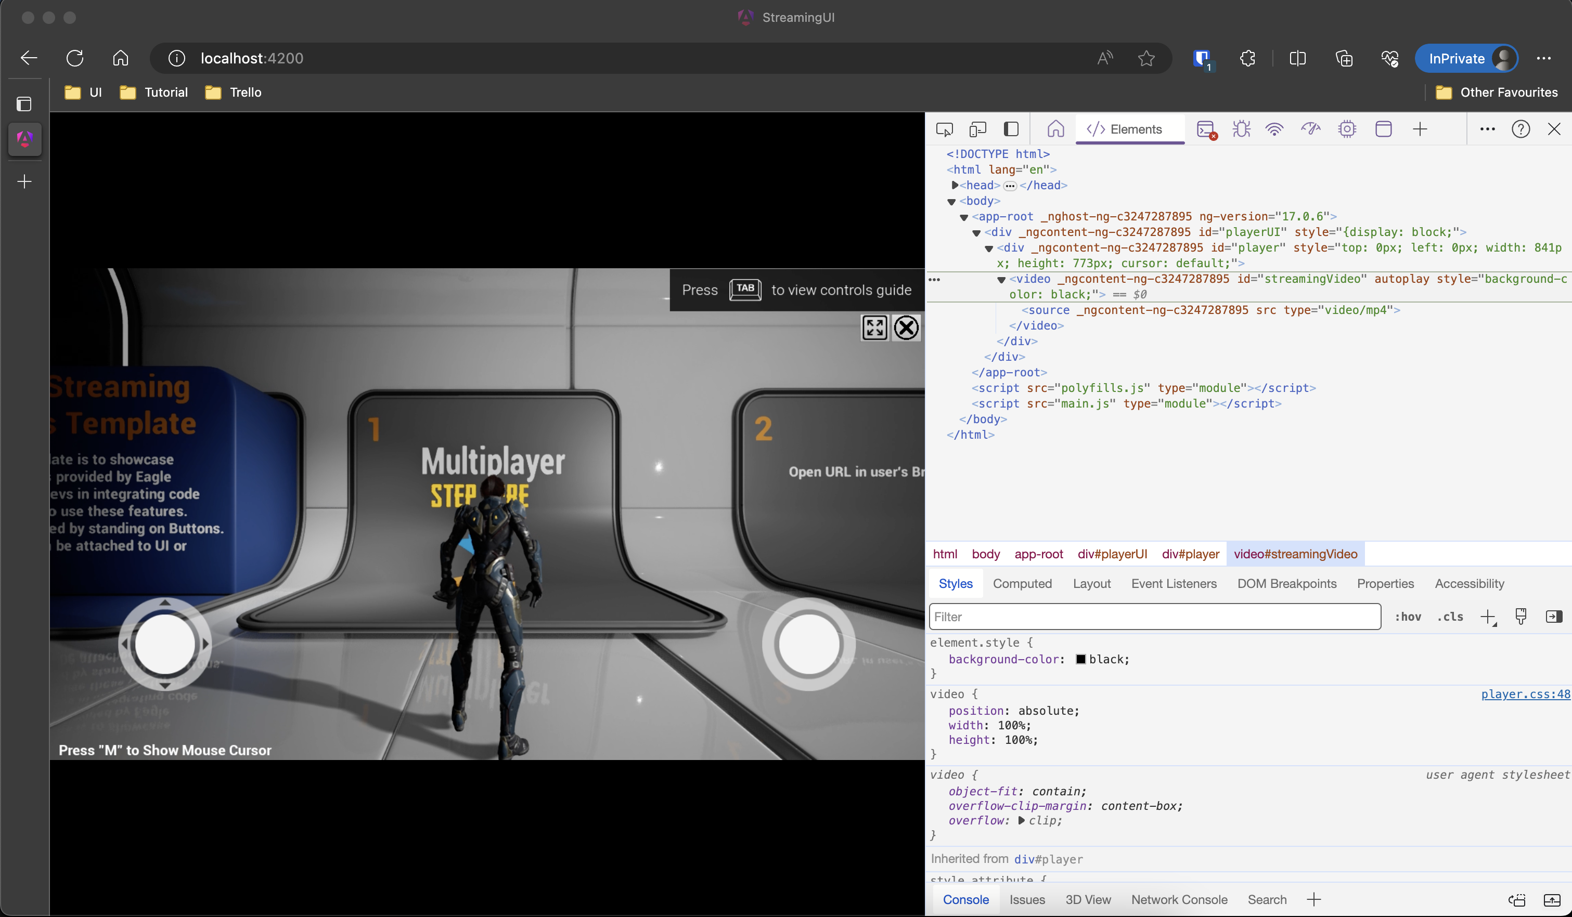The width and height of the screenshot is (1572, 917).
Task: Add more tools to DevTools toolbar
Action: click(1421, 129)
